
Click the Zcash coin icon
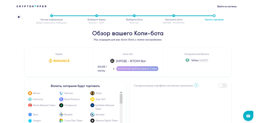92,93
